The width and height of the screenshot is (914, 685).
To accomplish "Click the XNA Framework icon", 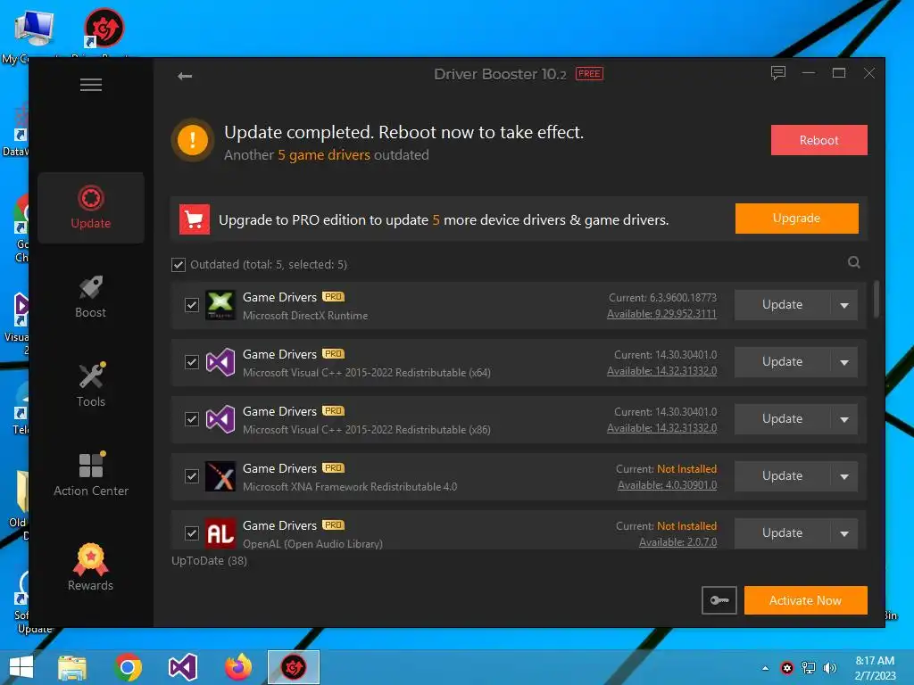I will (220, 476).
